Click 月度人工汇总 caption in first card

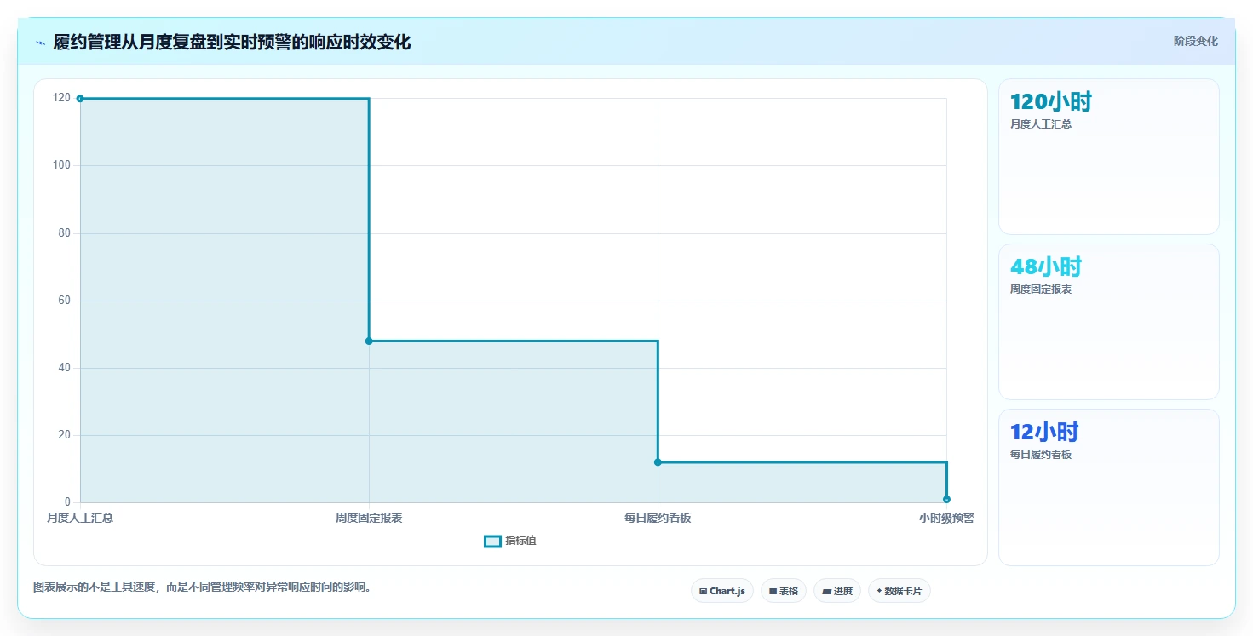(1041, 124)
